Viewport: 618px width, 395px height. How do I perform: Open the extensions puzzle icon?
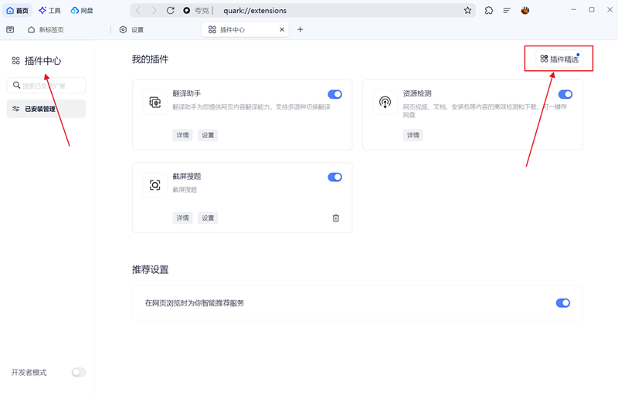point(489,11)
